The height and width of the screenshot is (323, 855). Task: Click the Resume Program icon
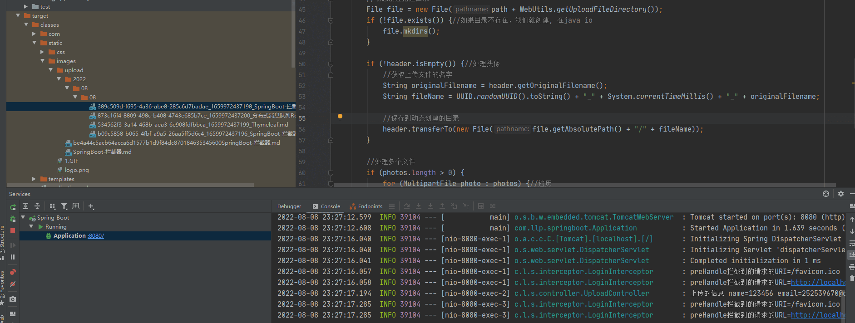pyautogui.click(x=13, y=245)
